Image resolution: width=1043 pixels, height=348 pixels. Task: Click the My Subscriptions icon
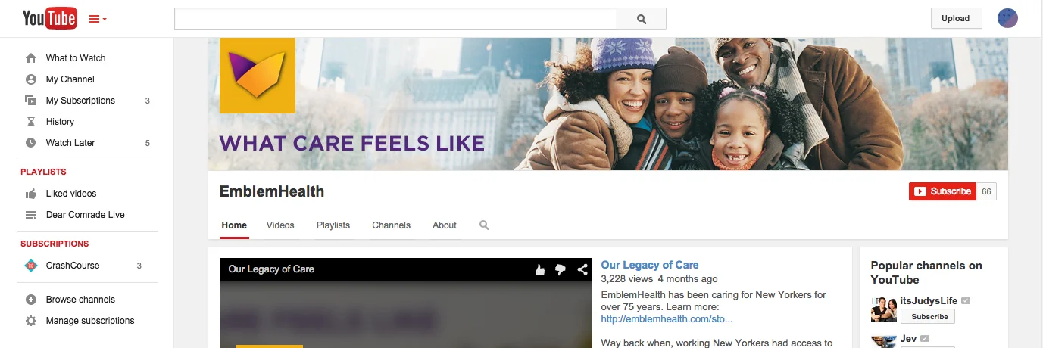click(31, 101)
